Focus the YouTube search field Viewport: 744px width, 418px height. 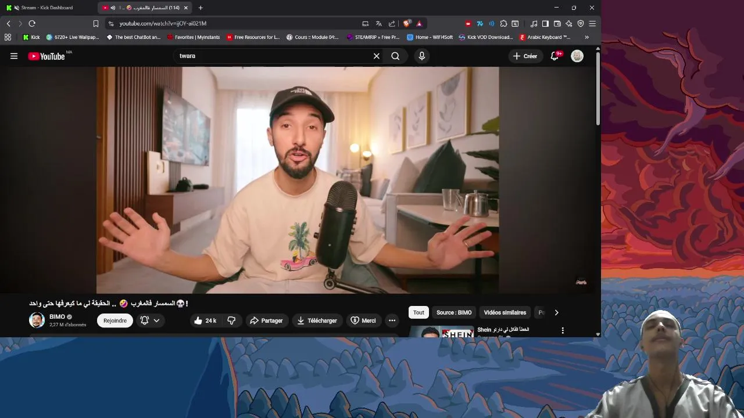(x=272, y=56)
